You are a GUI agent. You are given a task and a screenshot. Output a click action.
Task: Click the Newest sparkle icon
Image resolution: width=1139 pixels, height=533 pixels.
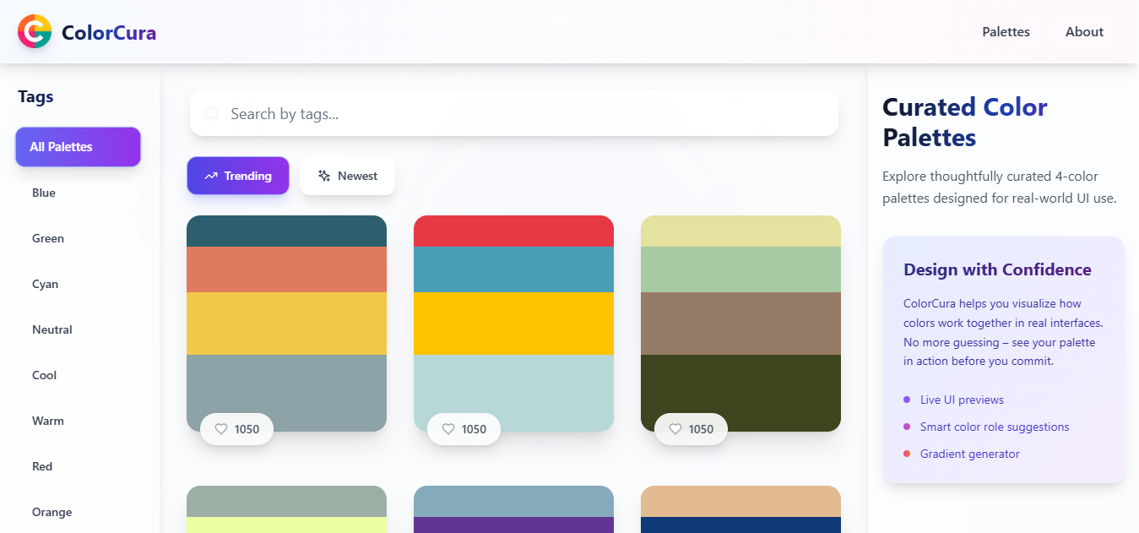pyautogui.click(x=324, y=176)
